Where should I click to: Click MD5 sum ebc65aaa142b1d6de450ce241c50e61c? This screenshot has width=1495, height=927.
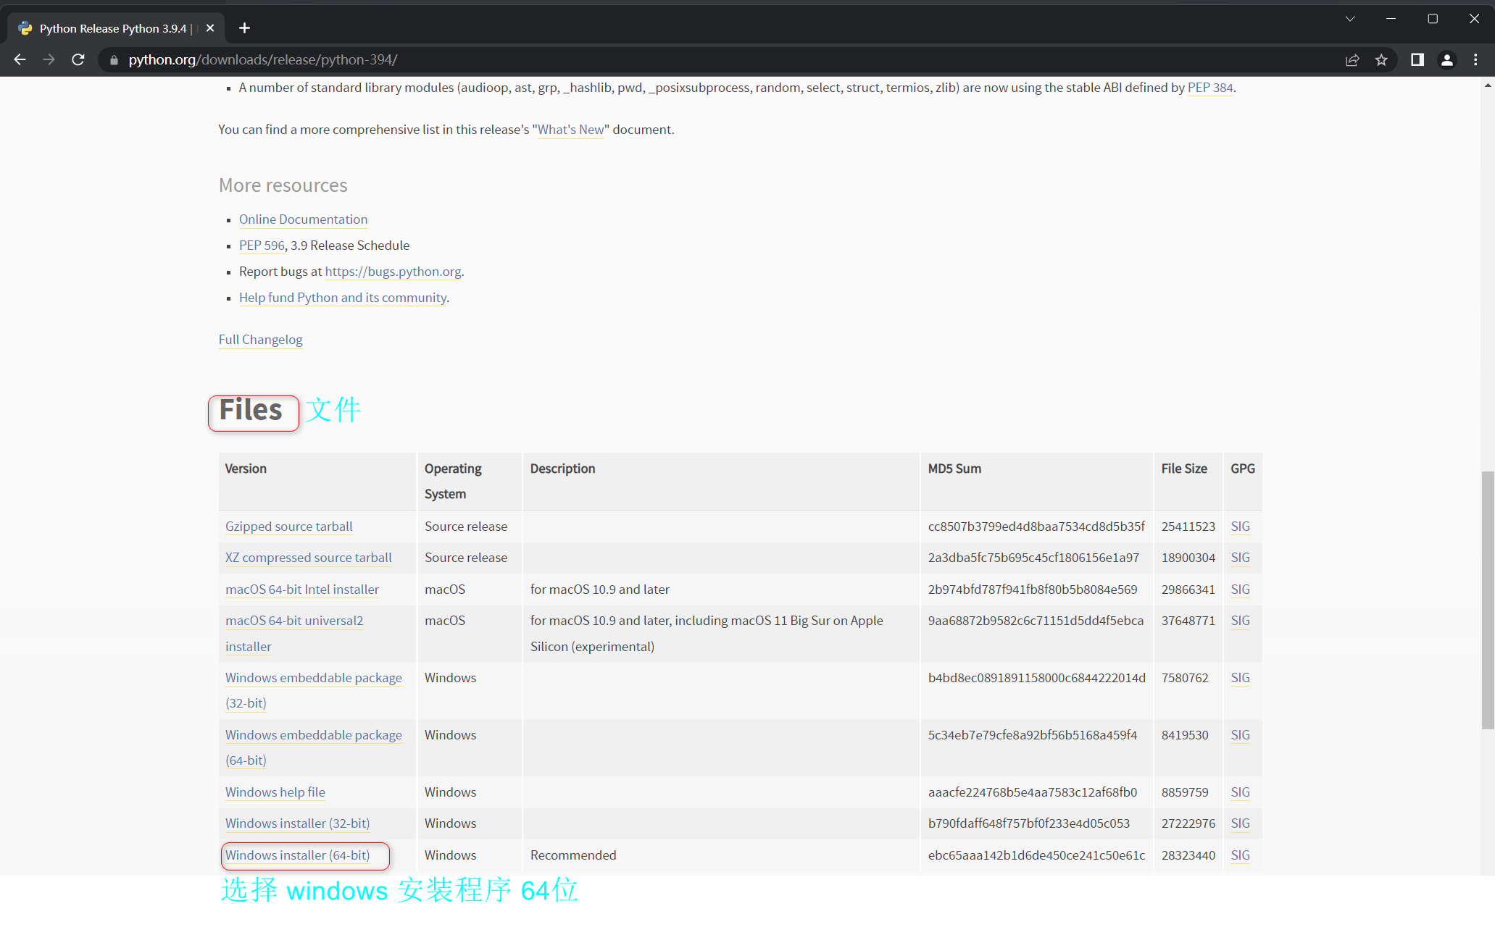[x=1036, y=855]
